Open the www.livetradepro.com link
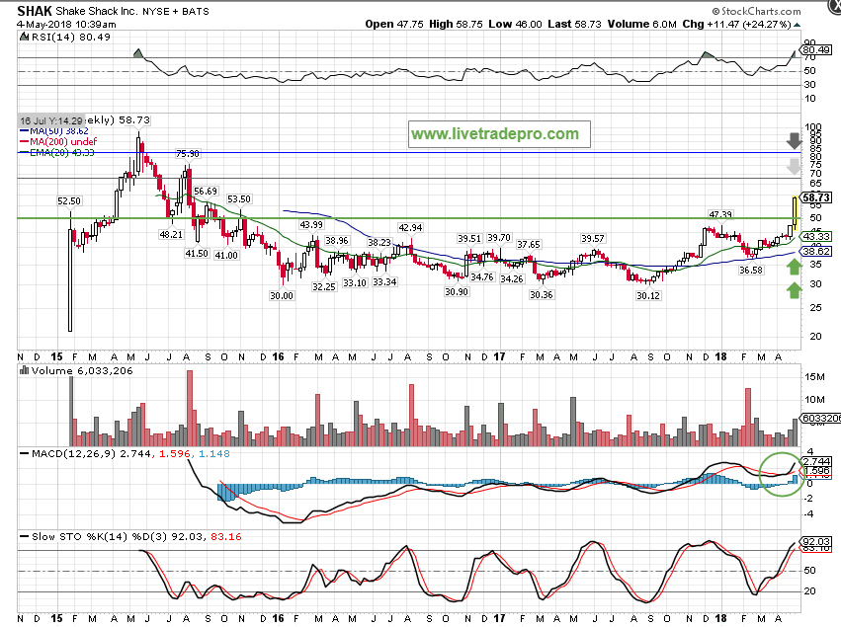841x627 pixels. pyautogui.click(x=495, y=133)
